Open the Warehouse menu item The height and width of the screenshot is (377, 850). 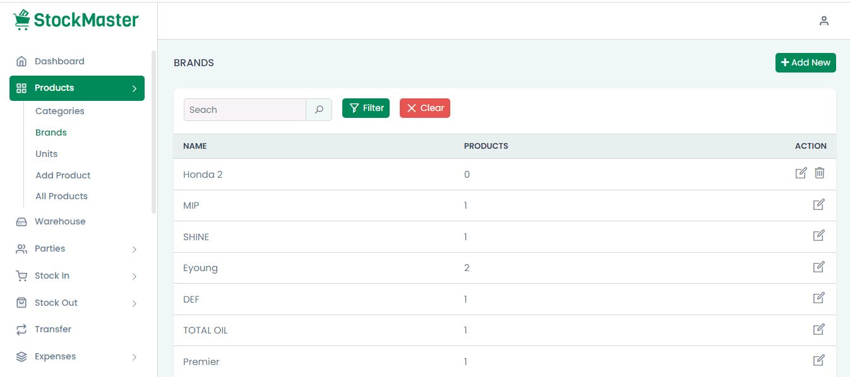(60, 221)
